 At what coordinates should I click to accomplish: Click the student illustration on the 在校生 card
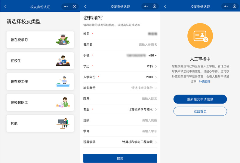pyautogui.click(x=63, y=61)
